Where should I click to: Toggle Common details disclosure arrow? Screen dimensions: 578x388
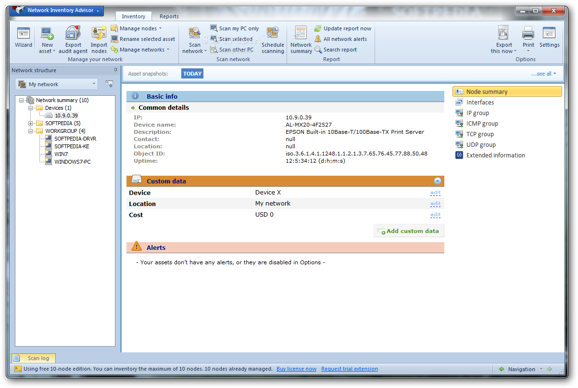point(133,108)
